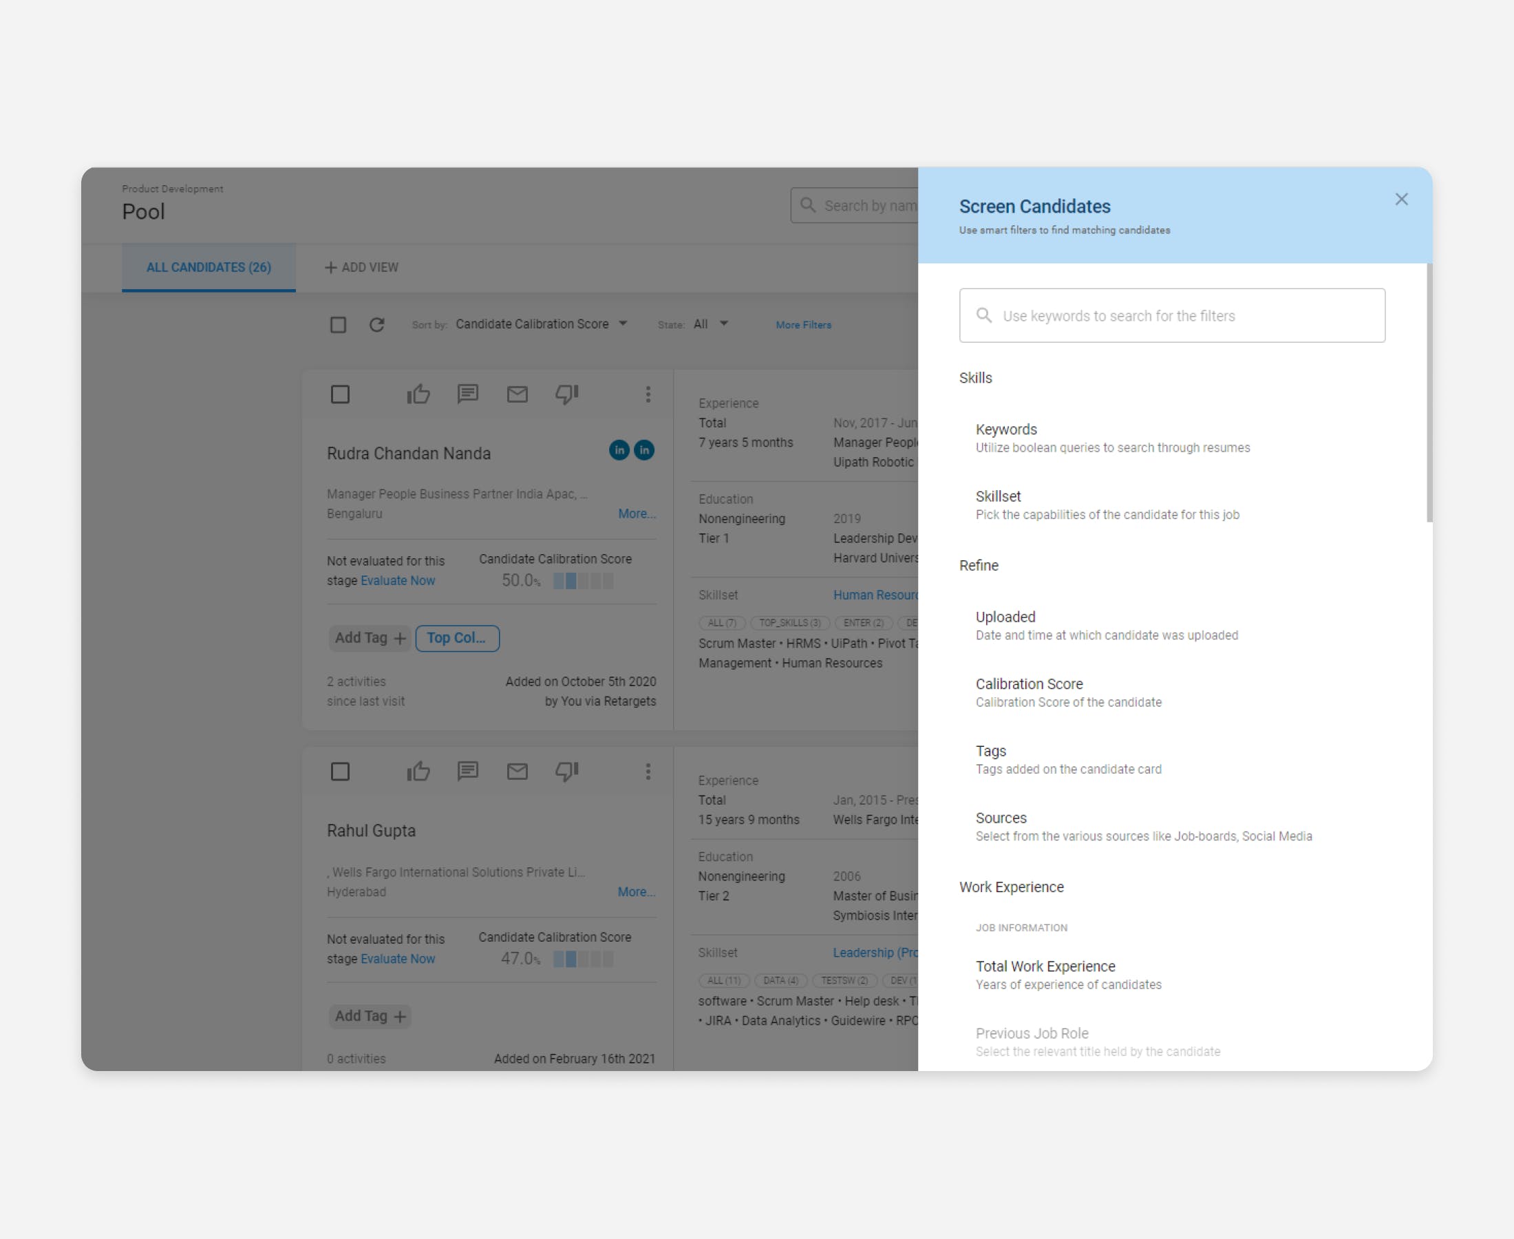The image size is (1514, 1239).
Task: Click first LinkedIn icon beside Rudra Chandan Nanda
Action: pos(619,450)
